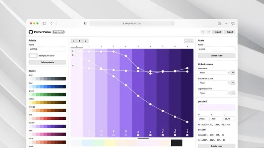264x148 pixels.
Task: Toggle the H curve visibility button
Action: (x=74, y=41)
